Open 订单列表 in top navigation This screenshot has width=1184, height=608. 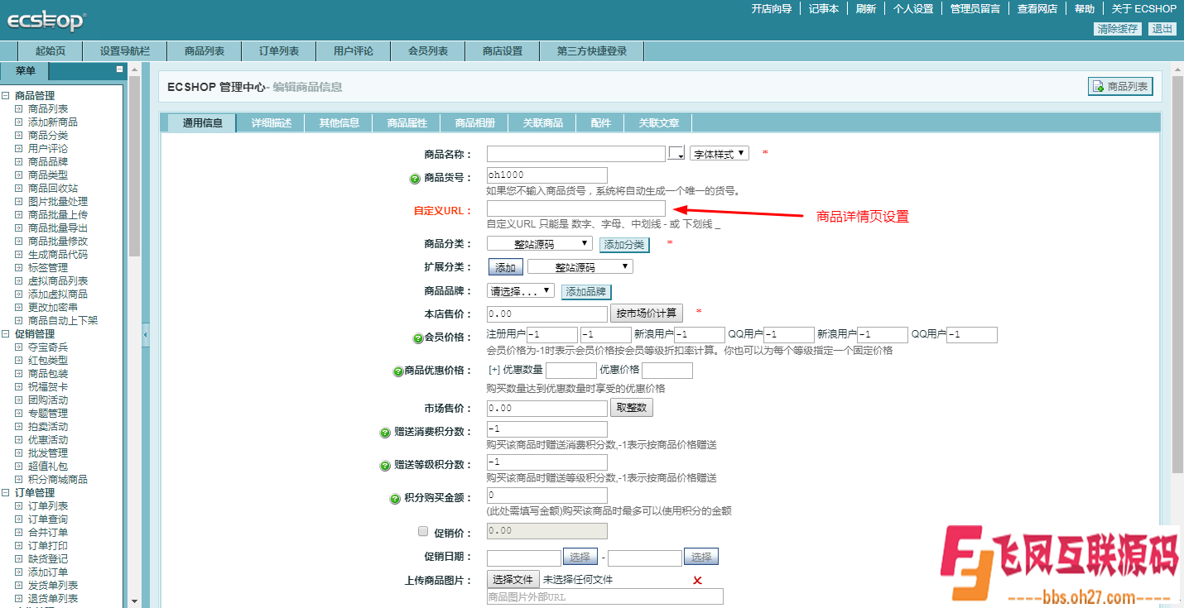click(279, 51)
